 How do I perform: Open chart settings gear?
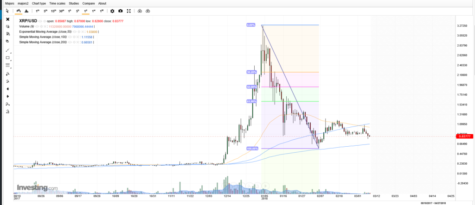[x=112, y=11]
